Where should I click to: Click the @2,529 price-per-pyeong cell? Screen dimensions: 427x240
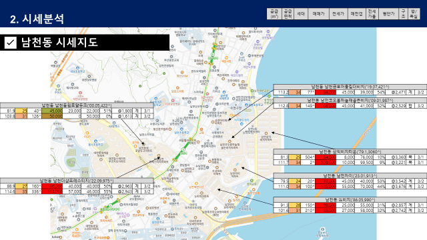click(396, 105)
